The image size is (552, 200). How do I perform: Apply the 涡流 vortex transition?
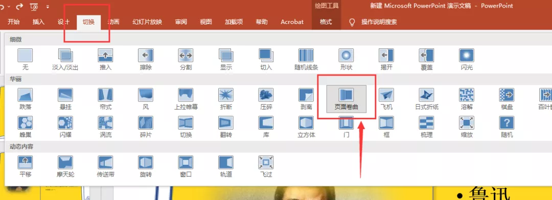(105, 127)
